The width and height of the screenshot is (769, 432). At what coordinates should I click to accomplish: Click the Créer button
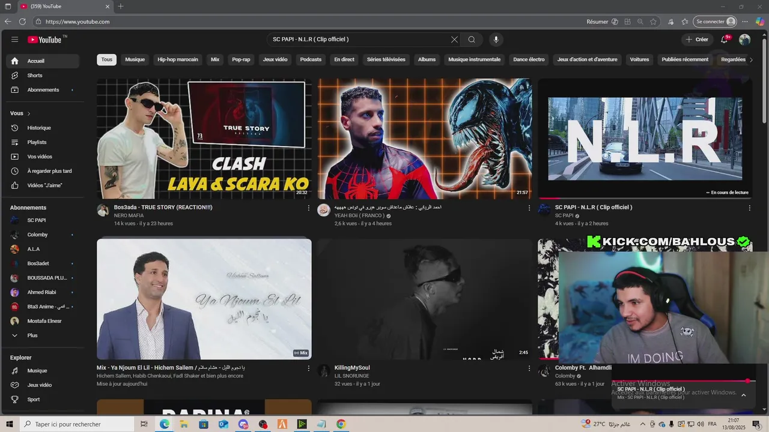tap(697, 40)
